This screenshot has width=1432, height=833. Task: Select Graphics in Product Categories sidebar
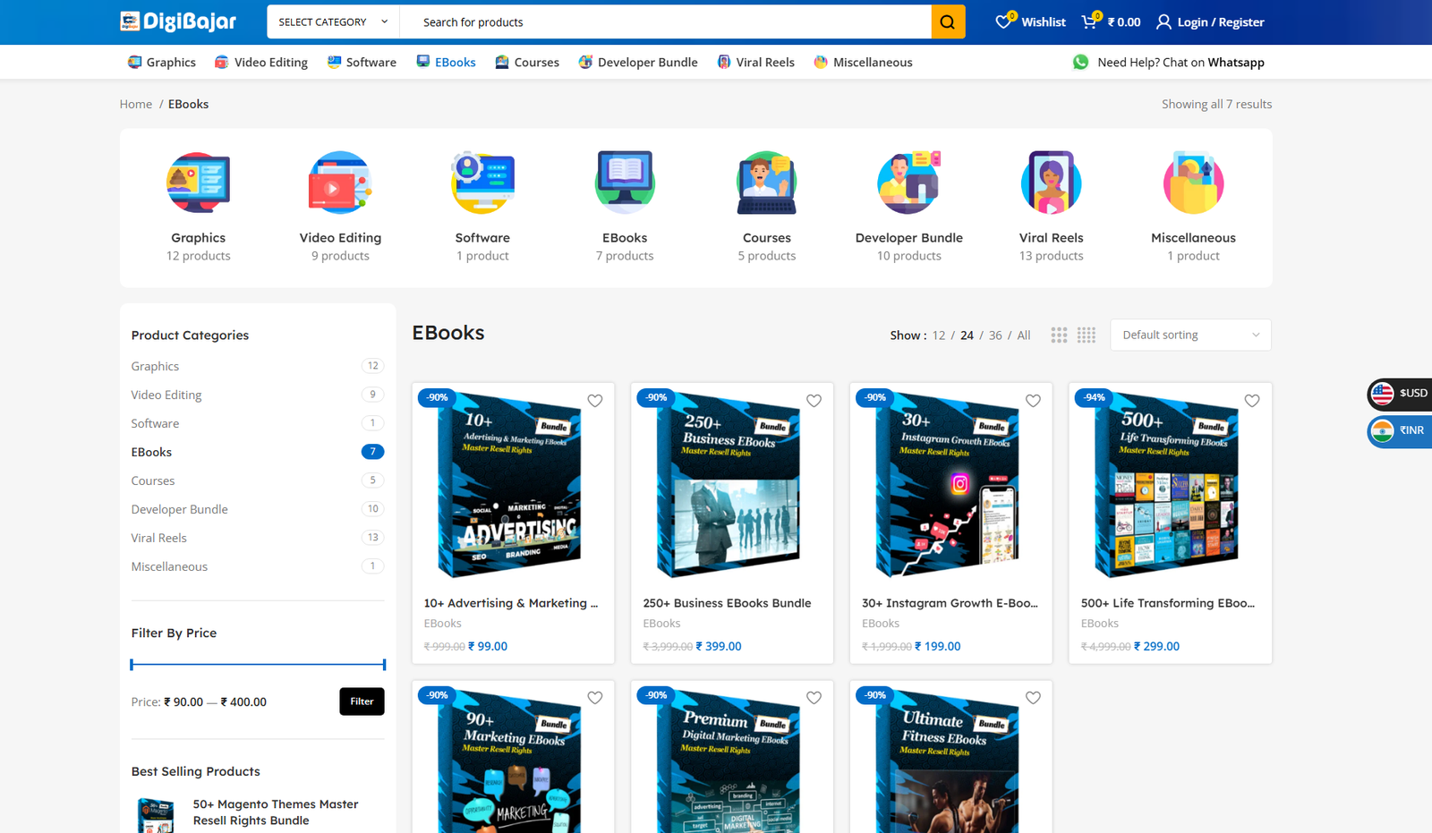(x=155, y=366)
